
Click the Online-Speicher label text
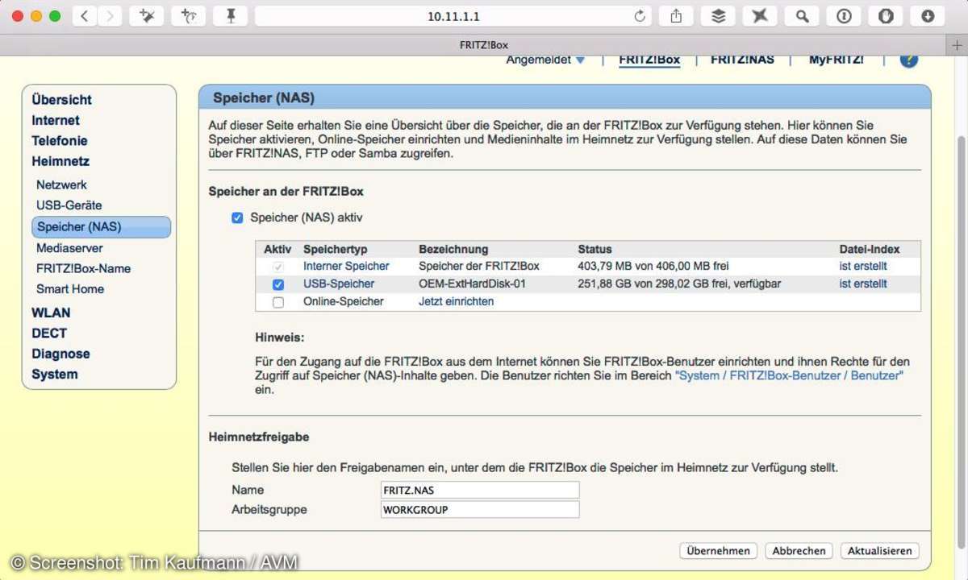point(344,301)
